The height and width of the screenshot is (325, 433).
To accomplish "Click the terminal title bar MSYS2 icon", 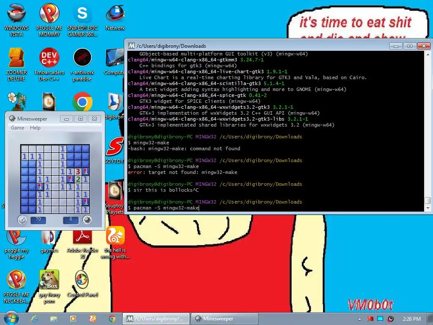I will click(132, 46).
